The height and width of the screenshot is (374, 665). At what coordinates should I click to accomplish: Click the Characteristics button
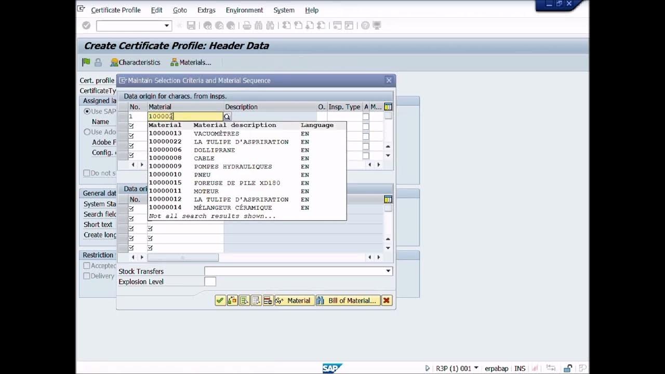pyautogui.click(x=135, y=62)
